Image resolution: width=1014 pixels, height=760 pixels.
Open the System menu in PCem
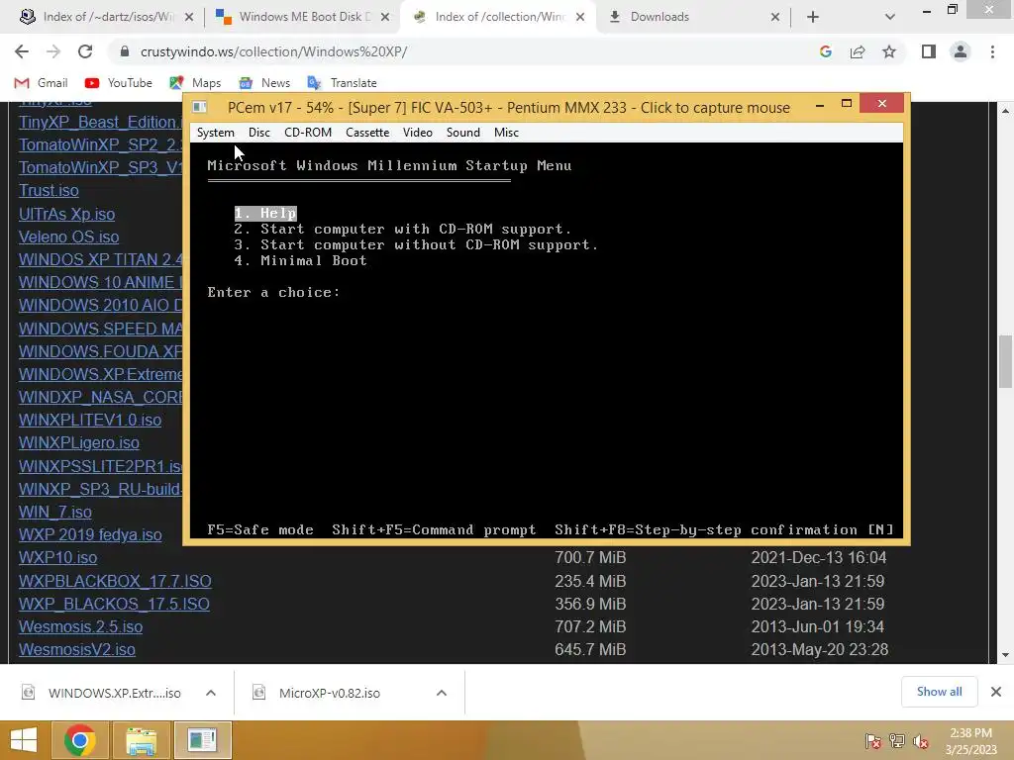coord(215,133)
